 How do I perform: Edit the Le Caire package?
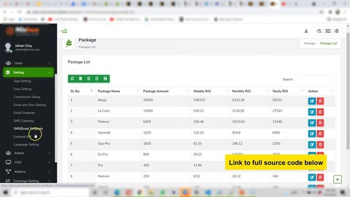click(312, 112)
